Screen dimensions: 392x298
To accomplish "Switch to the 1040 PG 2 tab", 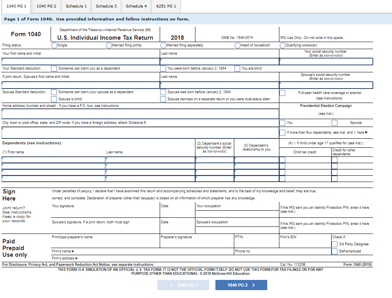I will 46,6.
